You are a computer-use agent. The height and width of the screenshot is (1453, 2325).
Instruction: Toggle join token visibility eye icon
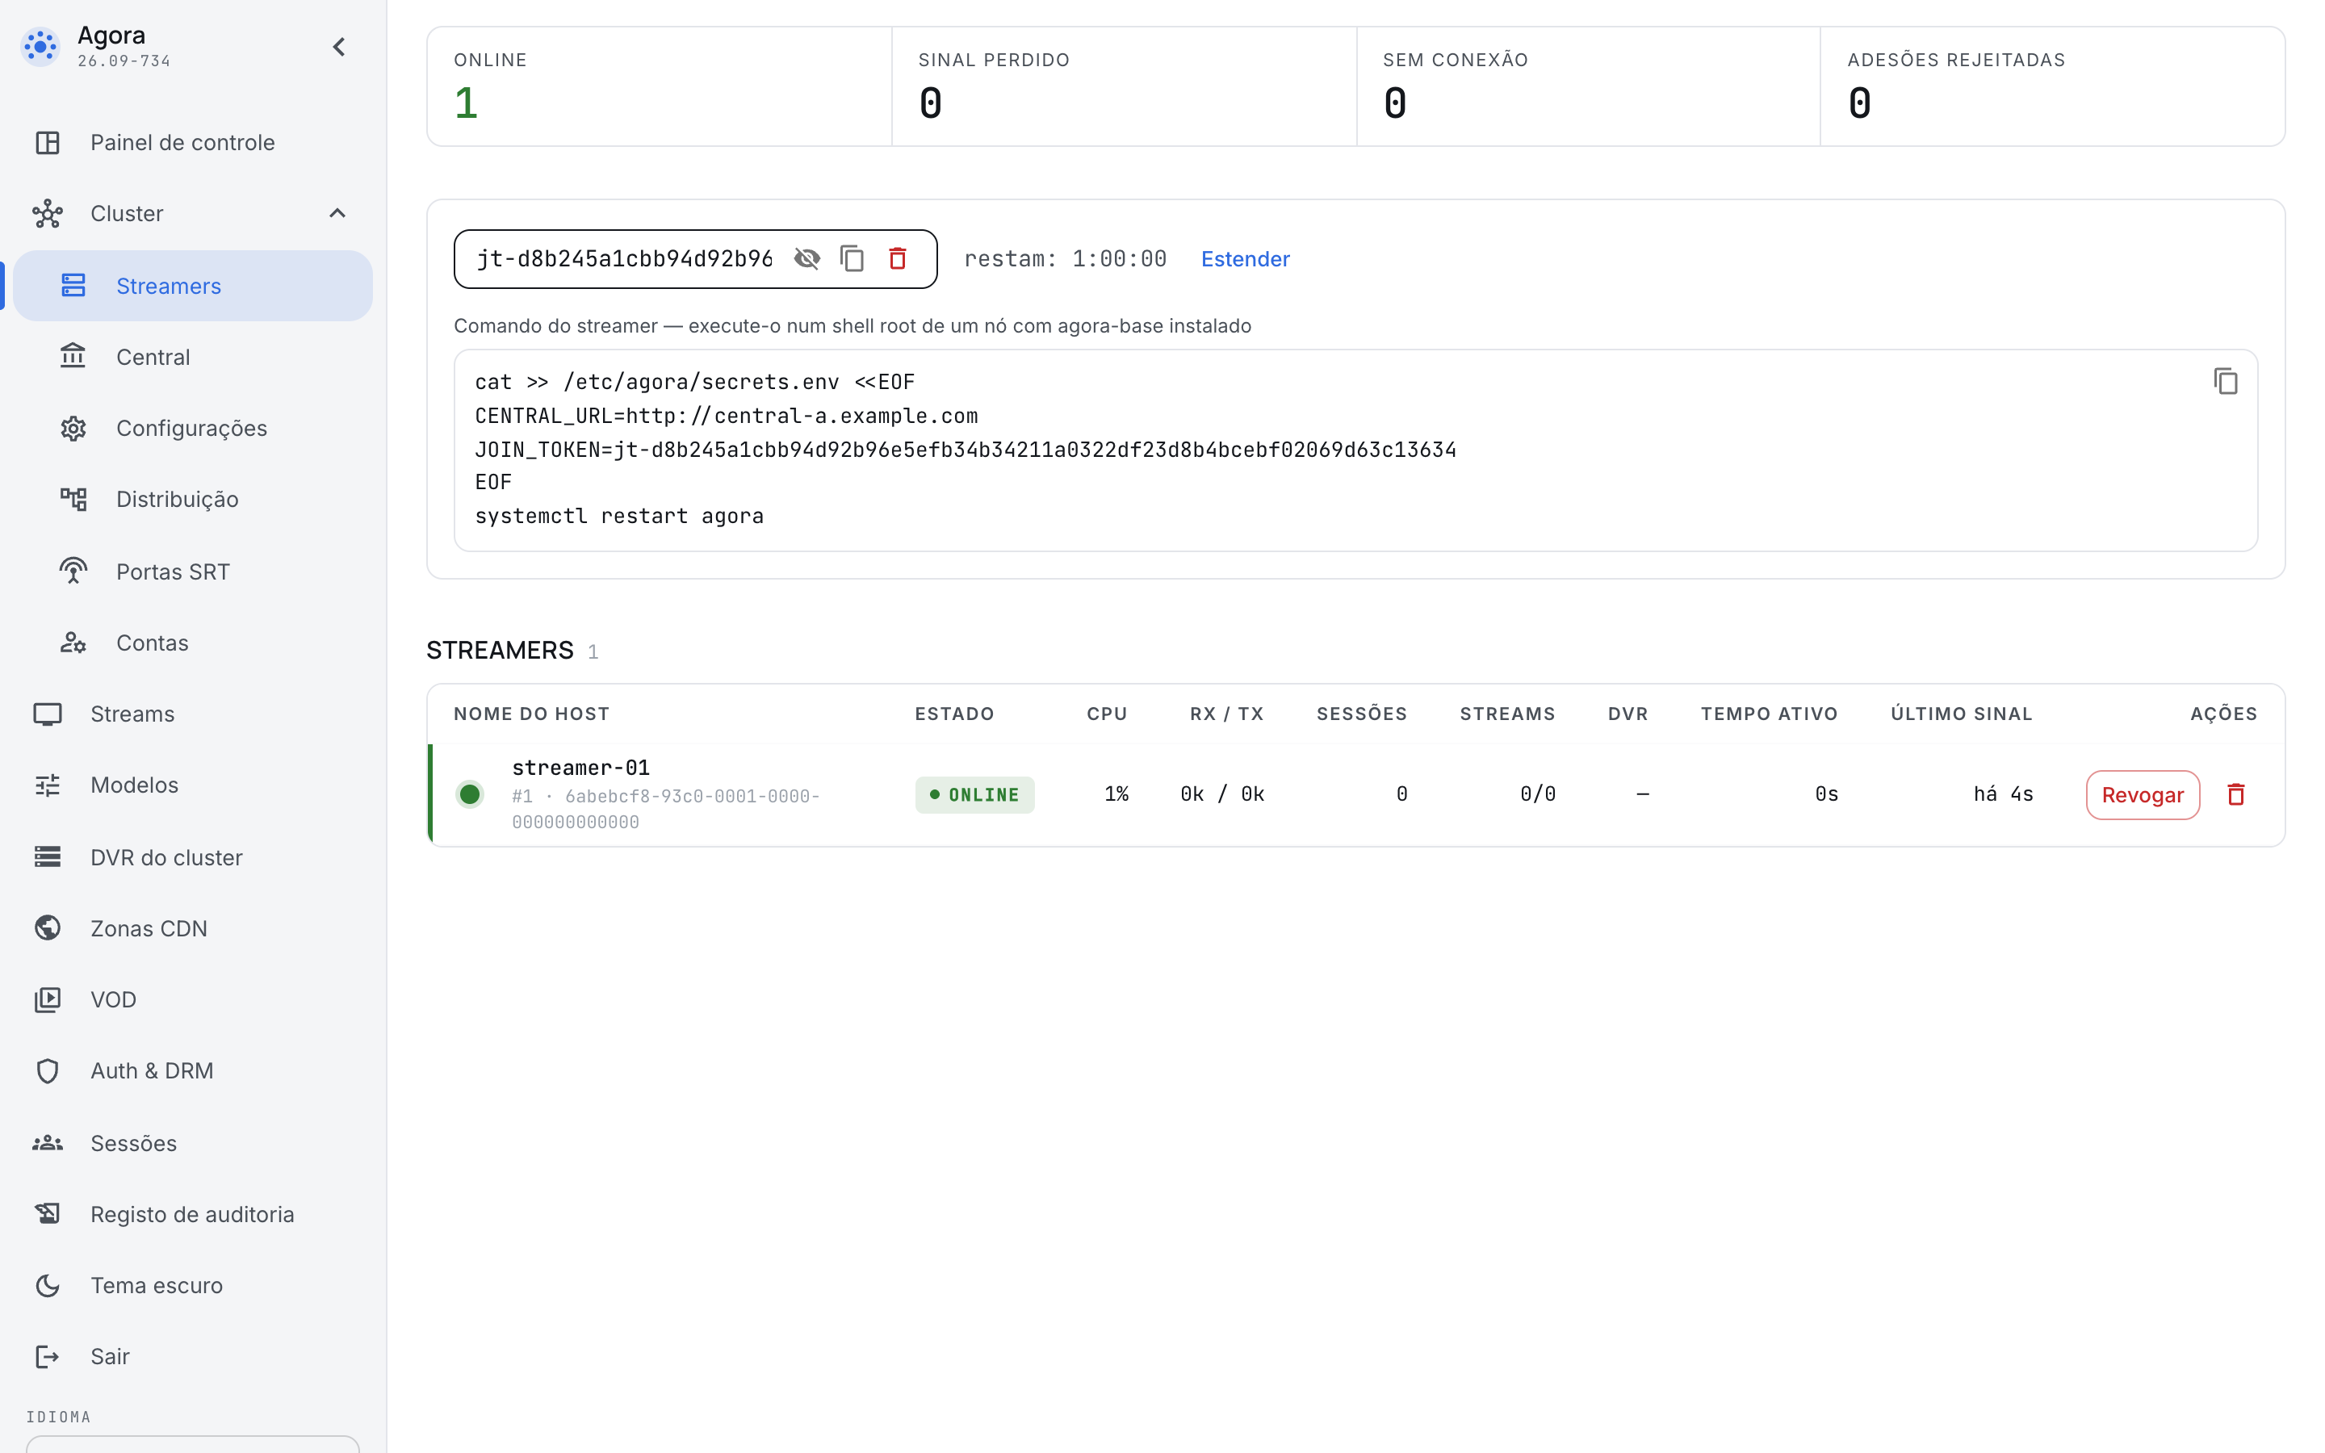click(807, 258)
